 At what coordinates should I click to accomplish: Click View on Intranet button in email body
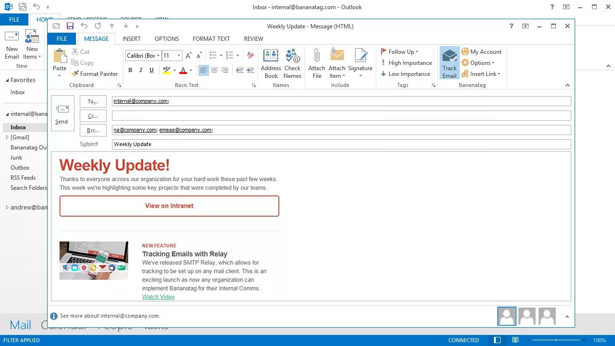click(169, 206)
